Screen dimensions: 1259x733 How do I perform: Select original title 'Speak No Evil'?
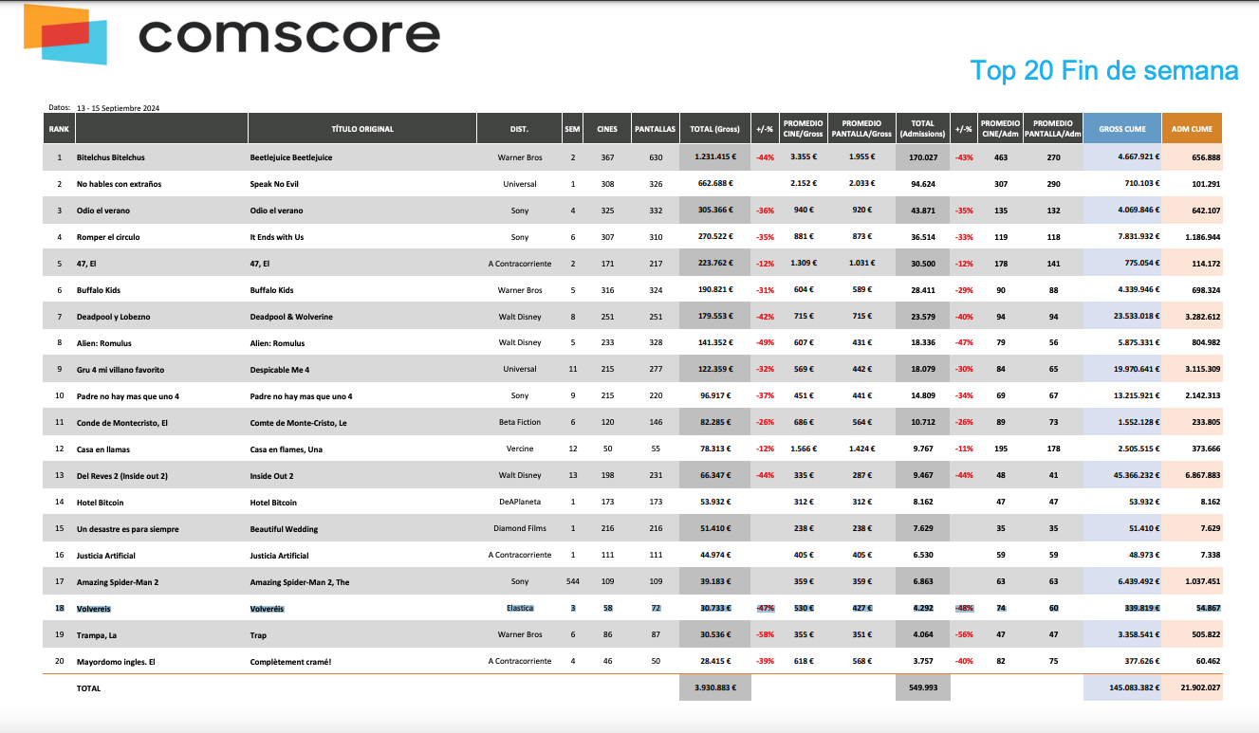pos(274,184)
